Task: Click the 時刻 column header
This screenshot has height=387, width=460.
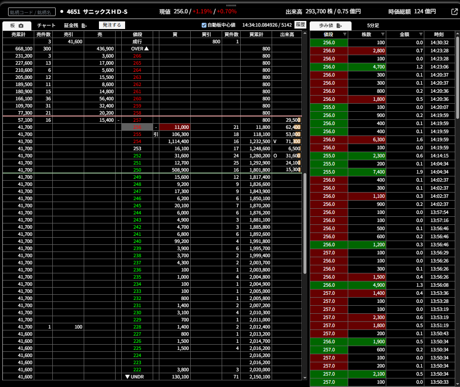Action: point(439,34)
